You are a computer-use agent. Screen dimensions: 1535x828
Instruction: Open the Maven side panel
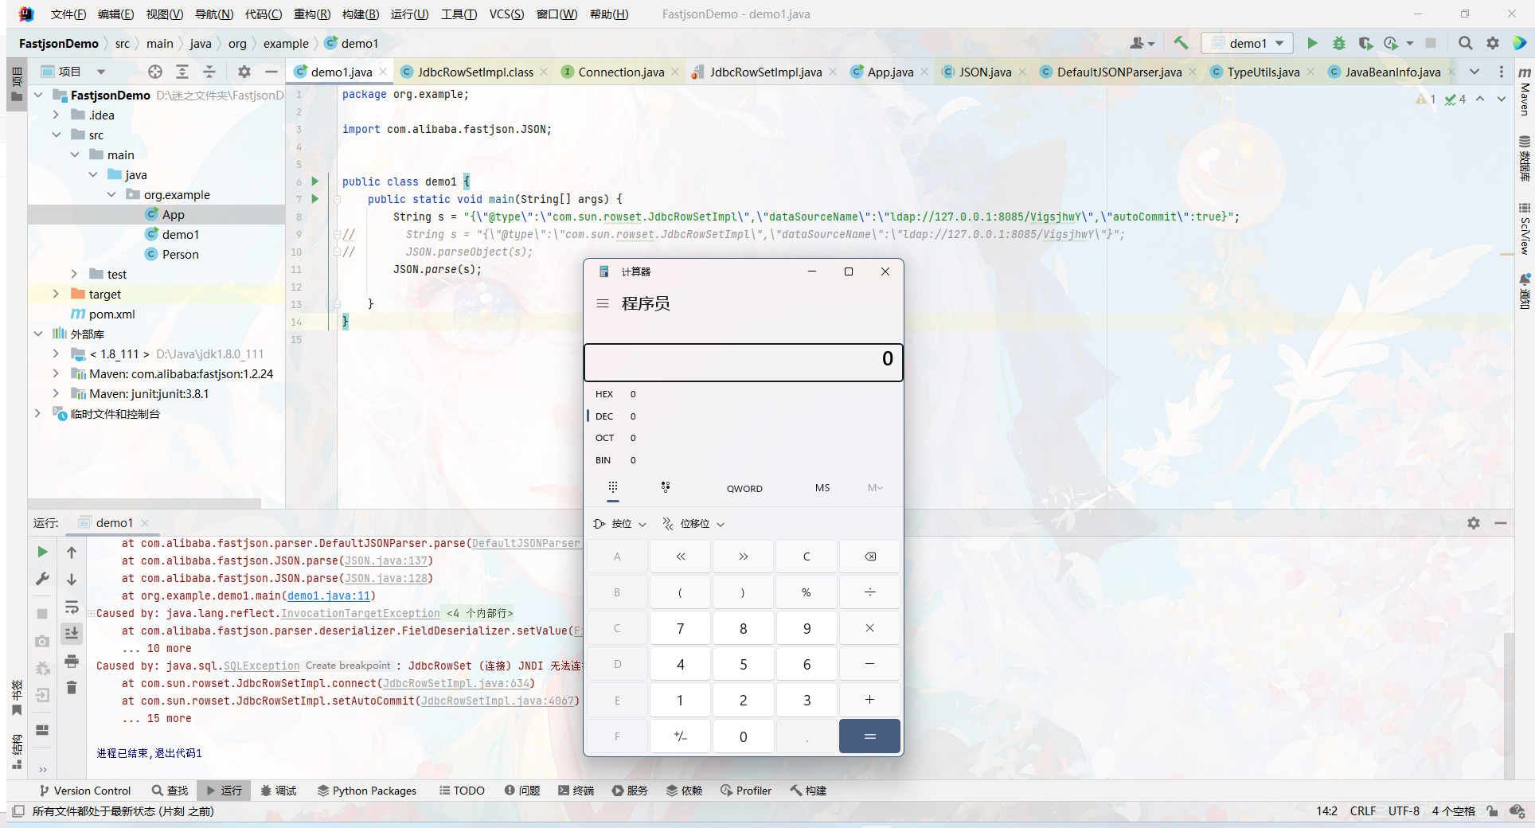tap(1525, 91)
